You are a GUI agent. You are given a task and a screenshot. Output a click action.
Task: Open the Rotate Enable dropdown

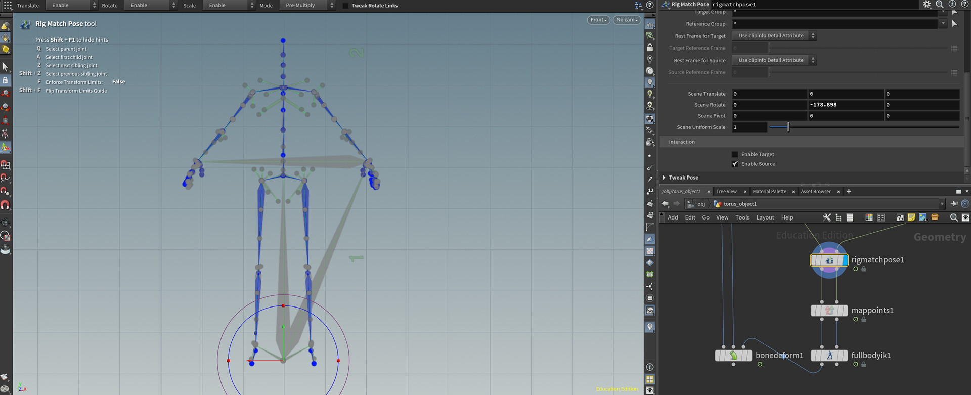150,5
